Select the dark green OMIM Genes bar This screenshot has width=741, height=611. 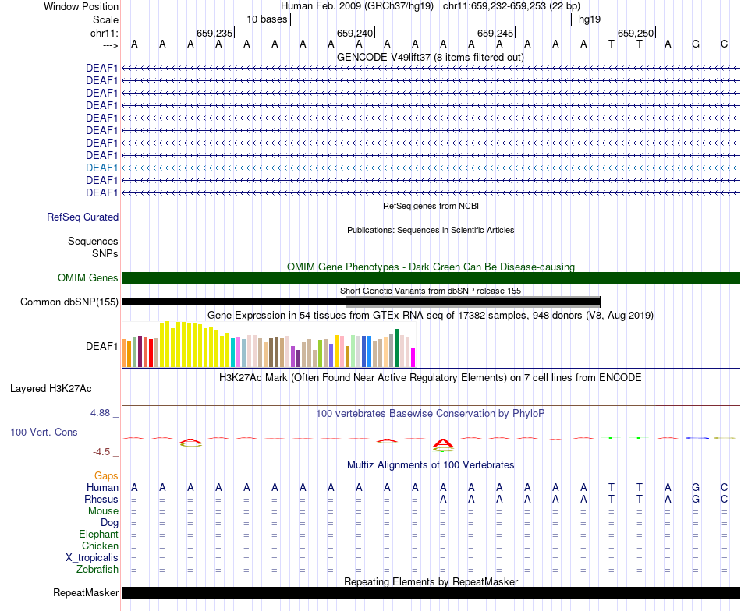(431, 277)
